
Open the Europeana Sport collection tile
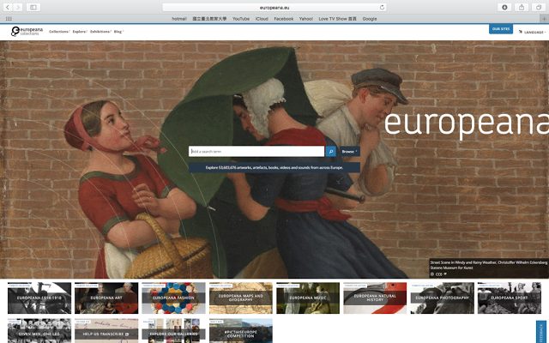509,298
